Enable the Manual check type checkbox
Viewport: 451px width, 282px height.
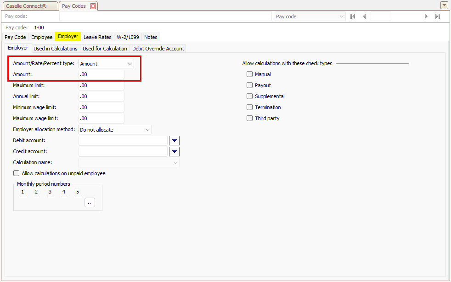(250, 74)
